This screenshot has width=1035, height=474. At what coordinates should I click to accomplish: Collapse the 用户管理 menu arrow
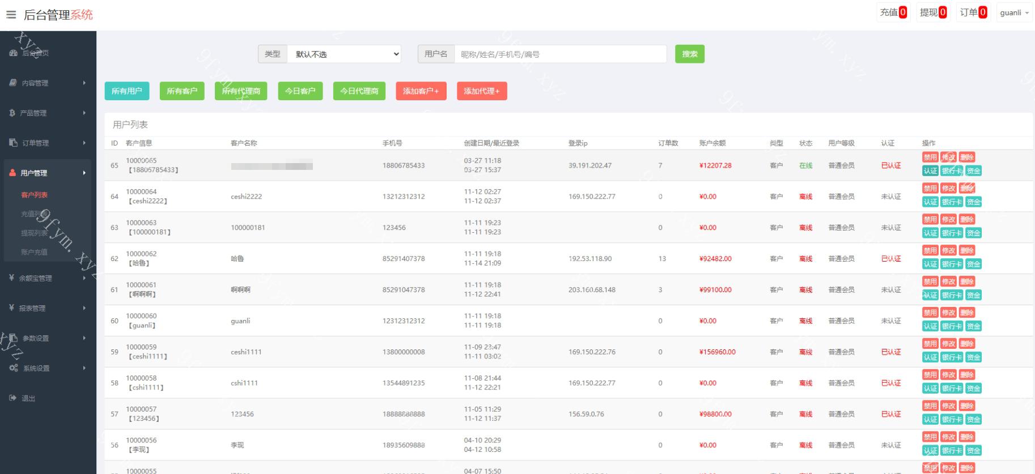point(84,173)
